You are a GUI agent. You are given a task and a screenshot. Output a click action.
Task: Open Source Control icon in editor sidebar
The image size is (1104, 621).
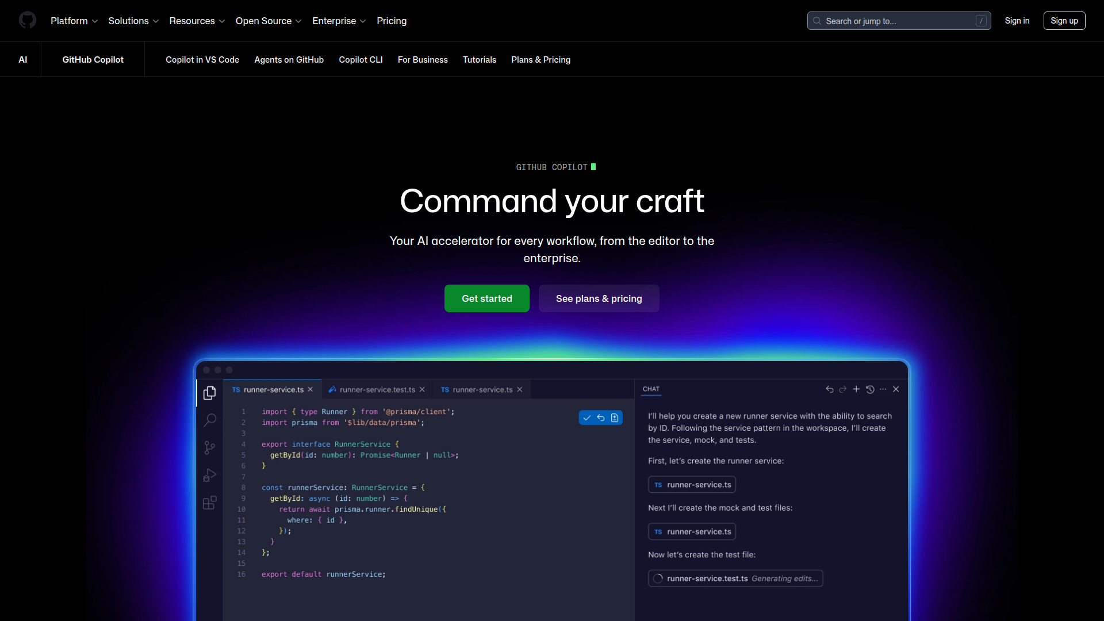(x=210, y=448)
